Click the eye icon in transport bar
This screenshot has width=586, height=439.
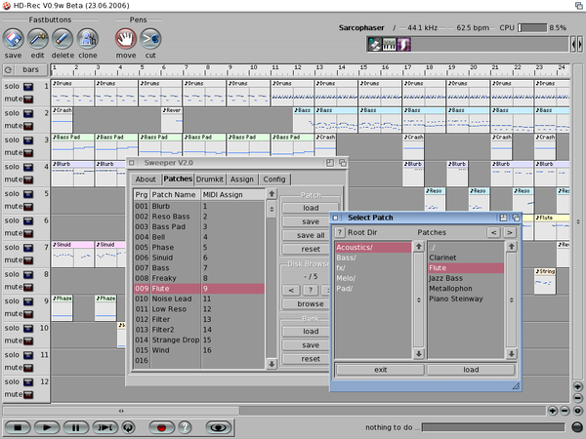tap(218, 427)
